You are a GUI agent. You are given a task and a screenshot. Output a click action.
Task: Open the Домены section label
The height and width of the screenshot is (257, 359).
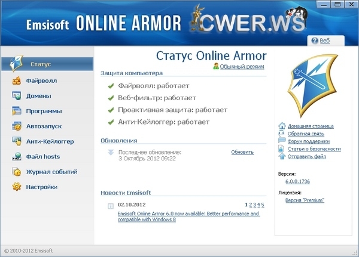coord(38,96)
